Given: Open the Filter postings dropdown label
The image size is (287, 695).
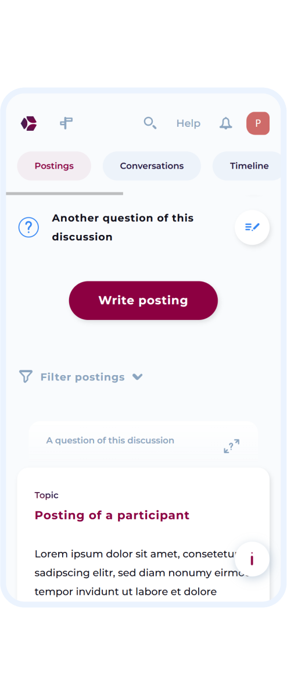Looking at the screenshot, I should point(82,377).
